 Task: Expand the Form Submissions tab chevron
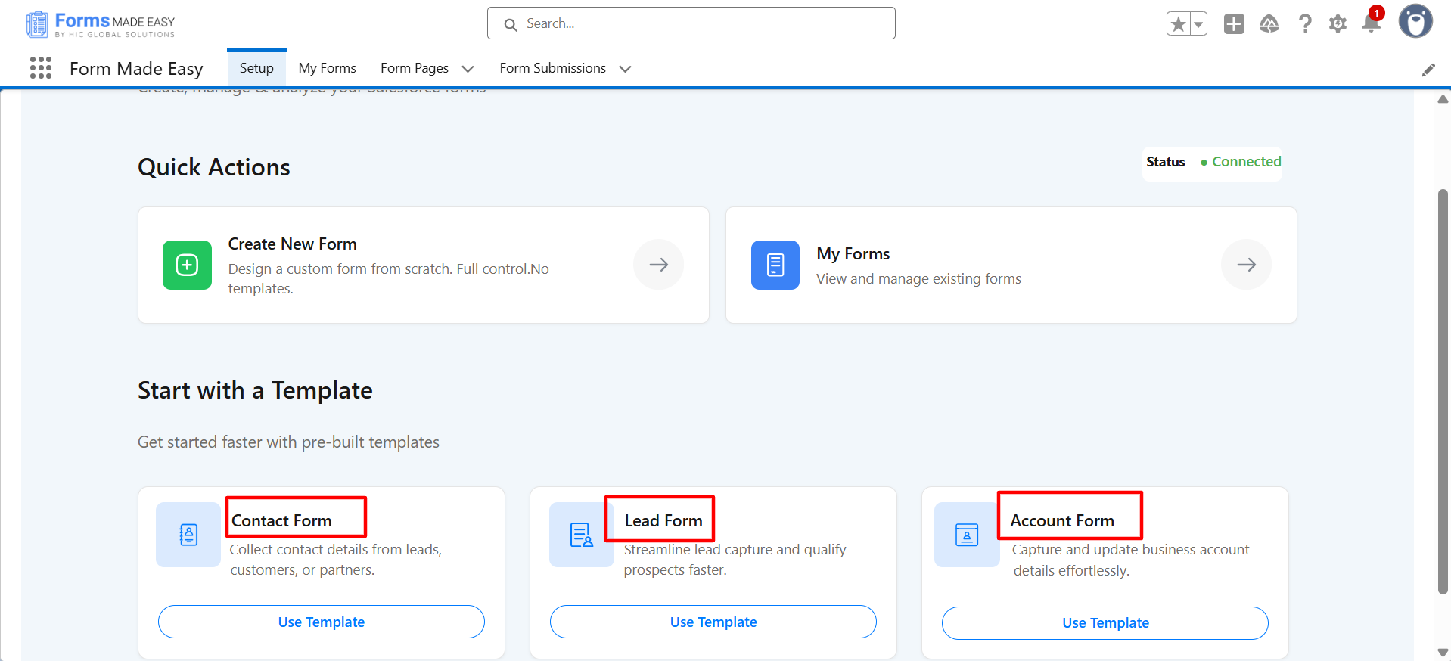point(625,69)
